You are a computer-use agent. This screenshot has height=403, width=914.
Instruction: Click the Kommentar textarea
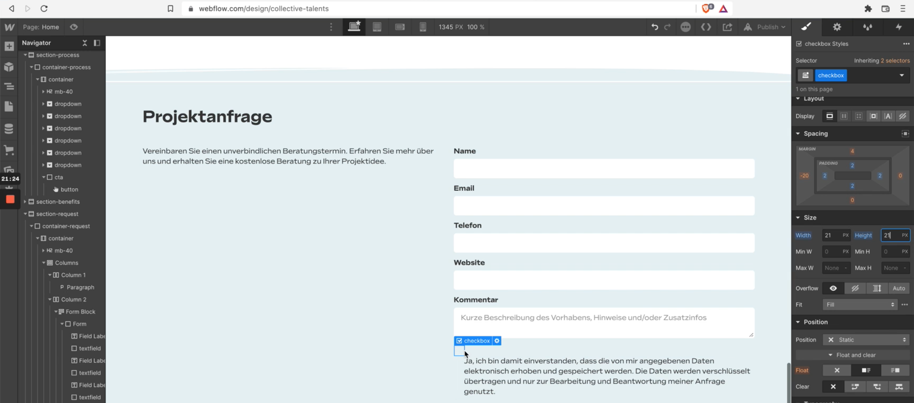tap(604, 323)
